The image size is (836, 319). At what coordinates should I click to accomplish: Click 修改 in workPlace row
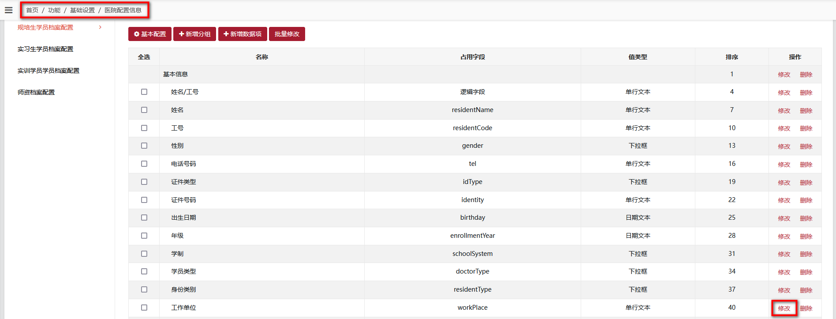tap(784, 308)
